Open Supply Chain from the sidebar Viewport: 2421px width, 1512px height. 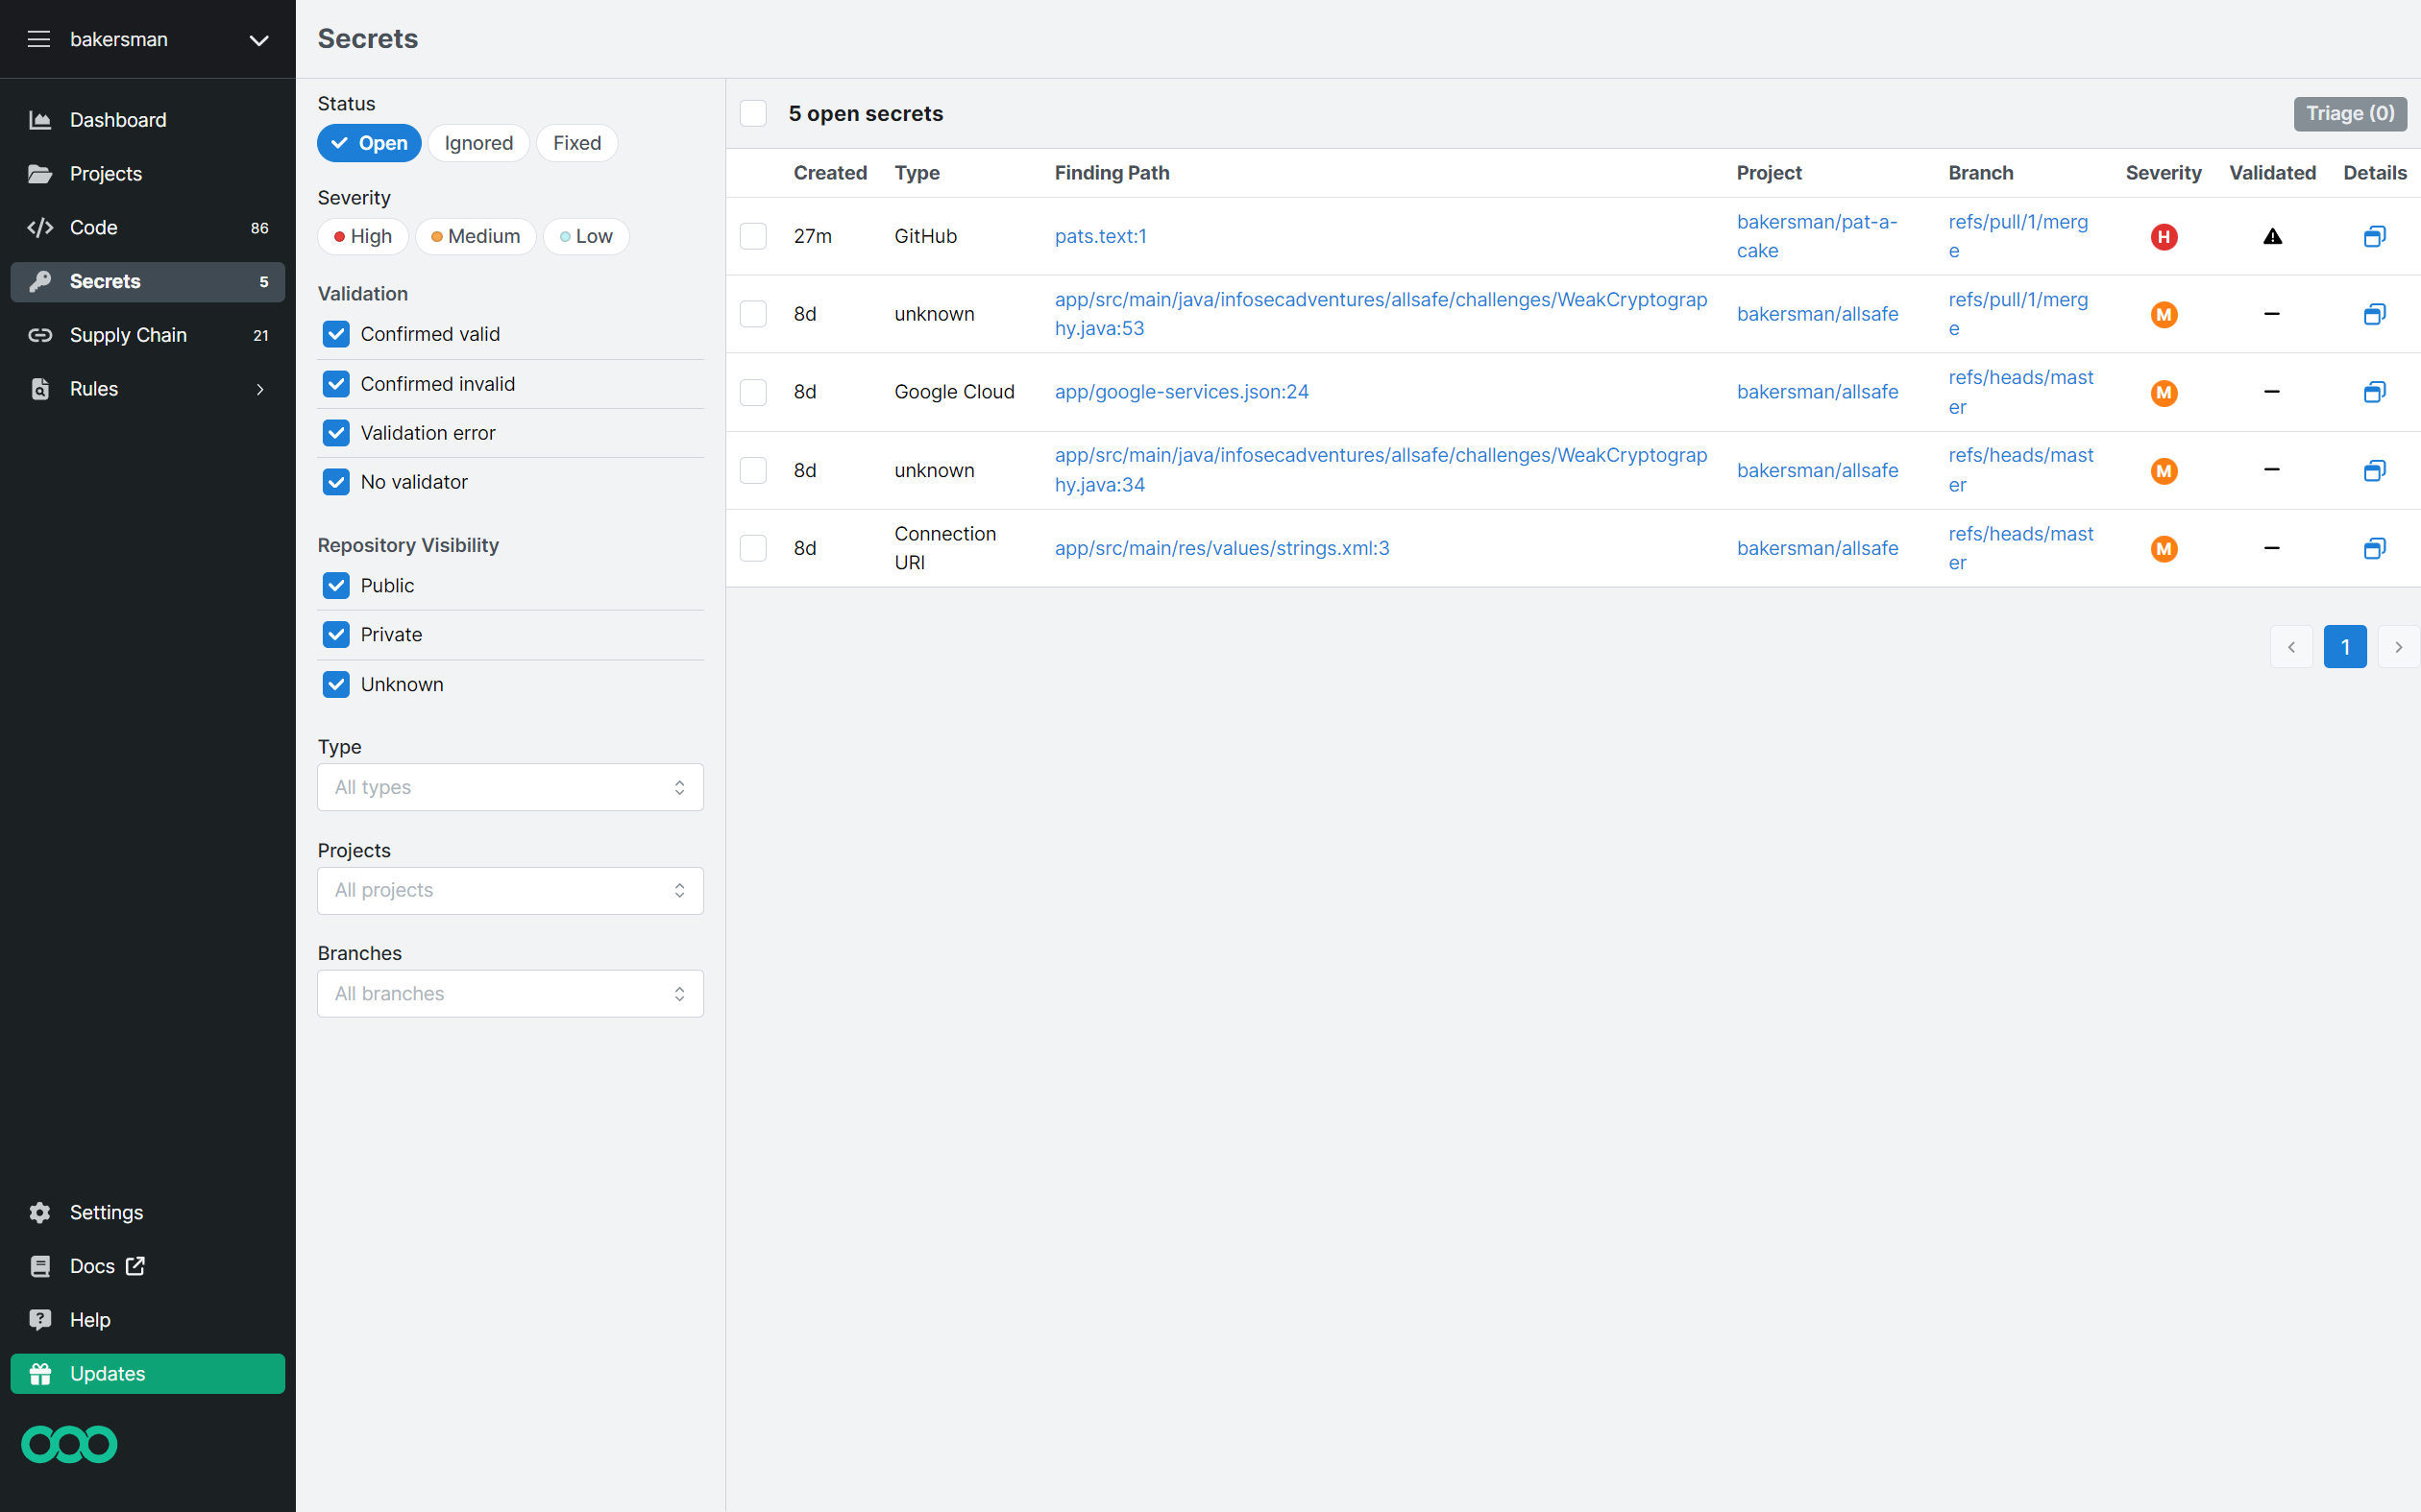128,335
